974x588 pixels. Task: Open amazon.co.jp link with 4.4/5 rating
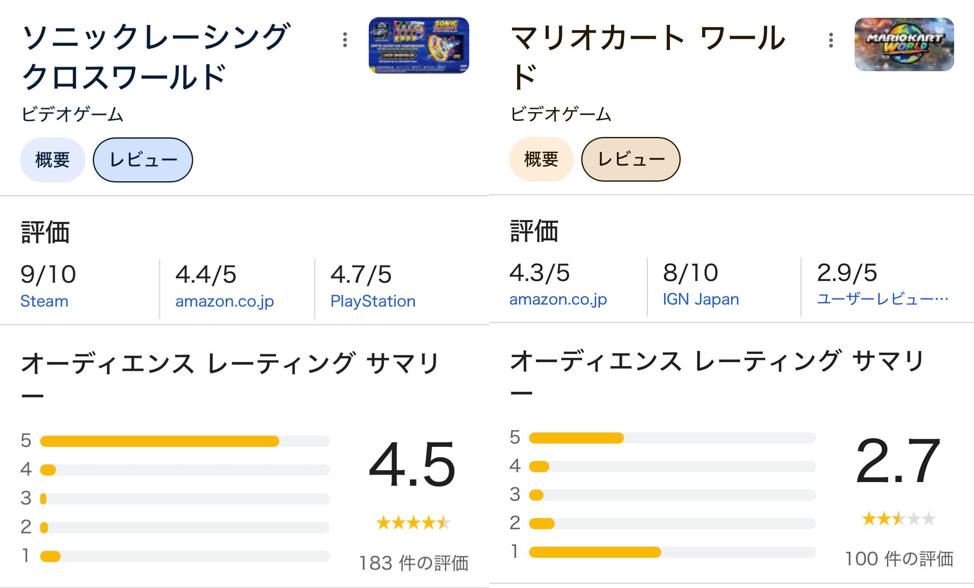(x=225, y=301)
